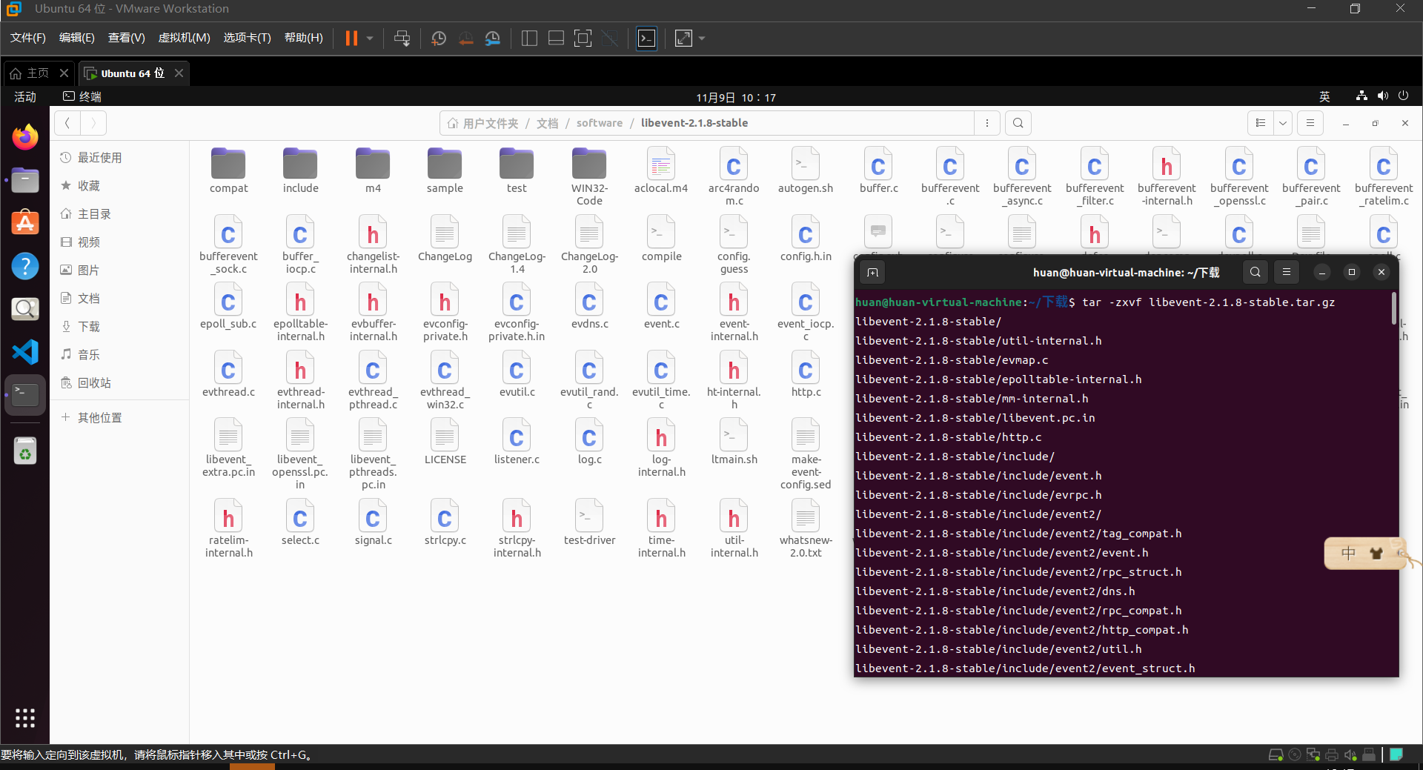Open the search icon in the terminal titlebar

pos(1255,272)
